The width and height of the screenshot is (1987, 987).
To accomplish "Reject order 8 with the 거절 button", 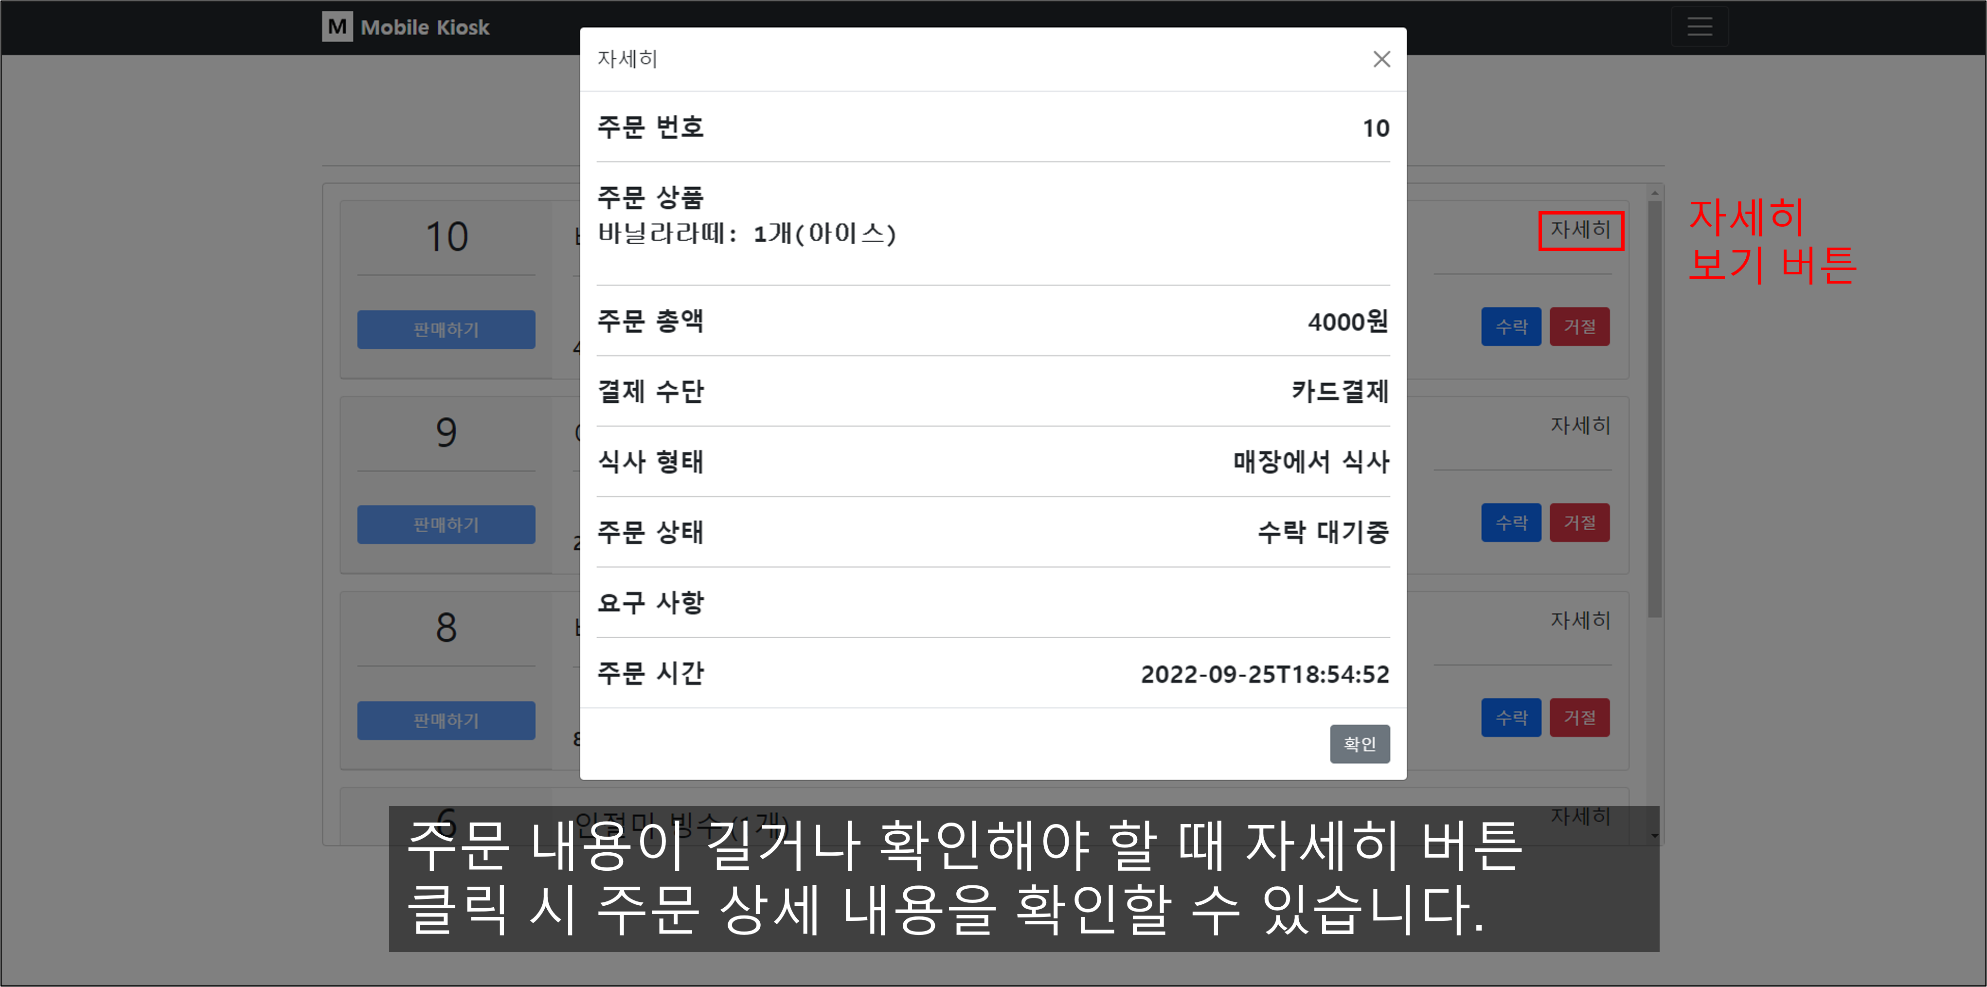I will coord(1580,718).
